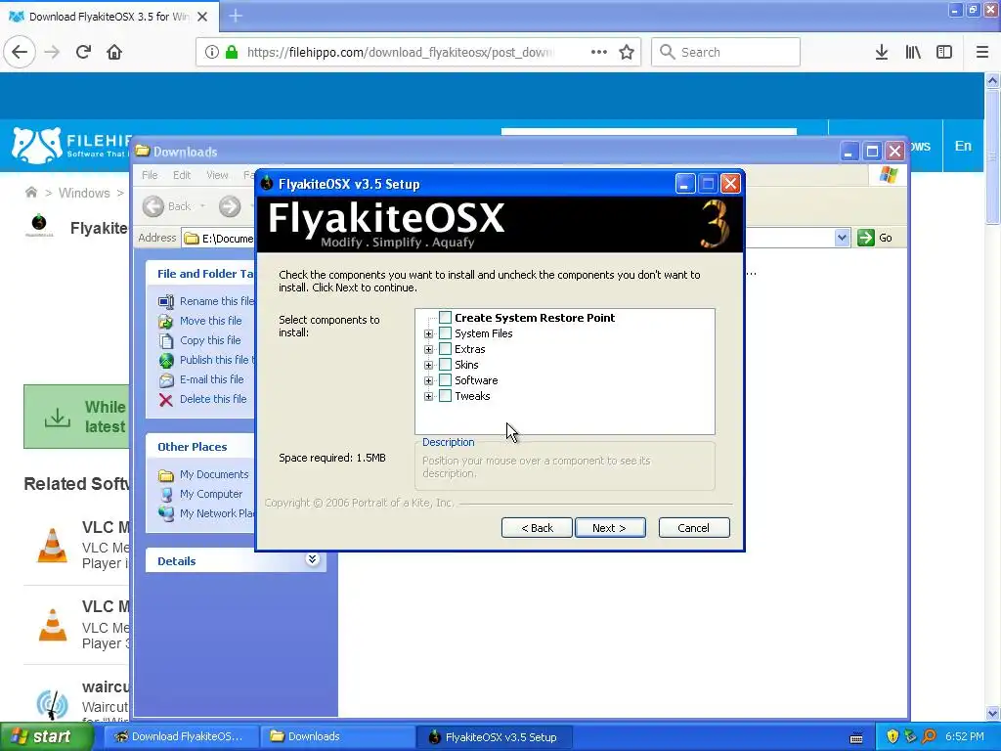Image resolution: width=1001 pixels, height=751 pixels.
Task: Toggle the Firefox sidebar icon
Action: (944, 52)
